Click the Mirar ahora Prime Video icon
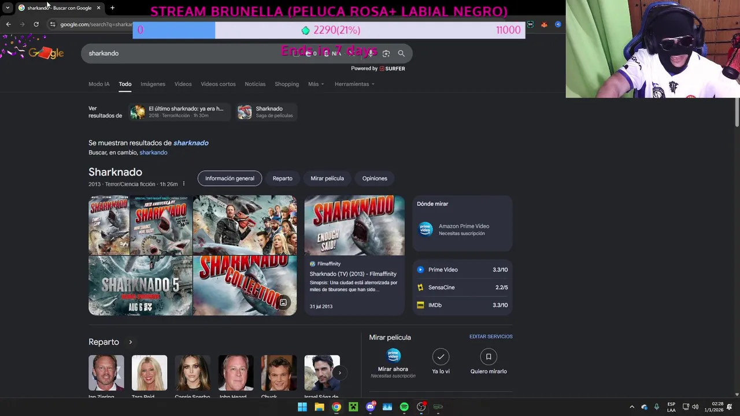Screen dimensions: 740x416 393,356
